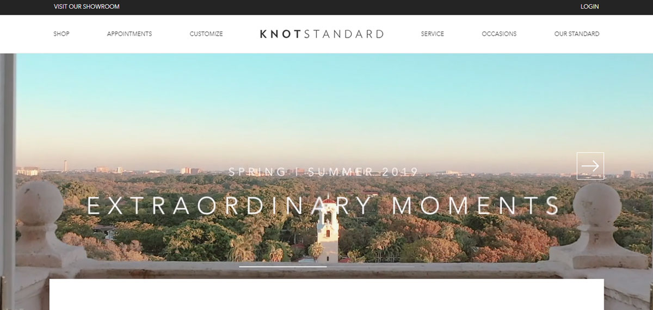Click the Login link
The height and width of the screenshot is (310, 653).
tap(590, 7)
